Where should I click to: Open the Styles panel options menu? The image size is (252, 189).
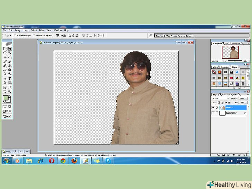(x=248, y=67)
